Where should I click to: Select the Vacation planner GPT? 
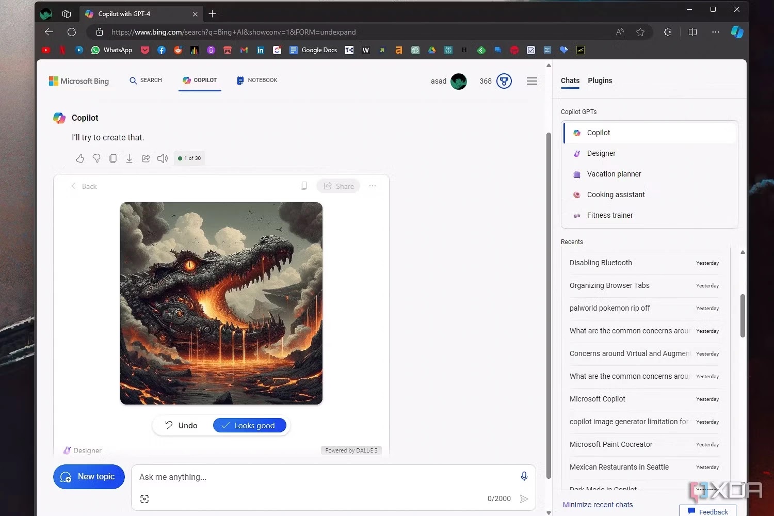[x=650, y=174]
